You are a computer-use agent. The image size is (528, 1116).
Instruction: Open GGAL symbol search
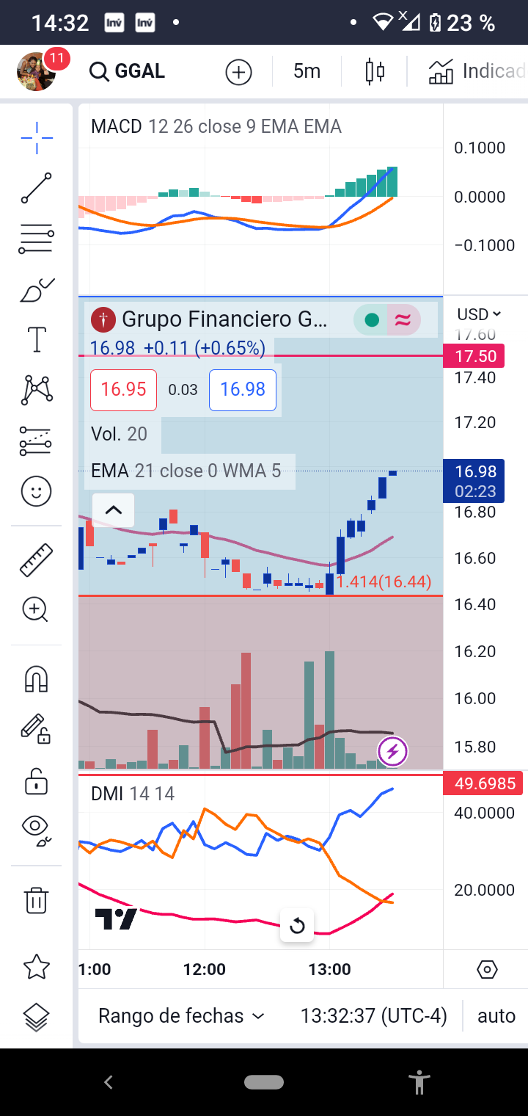point(128,71)
